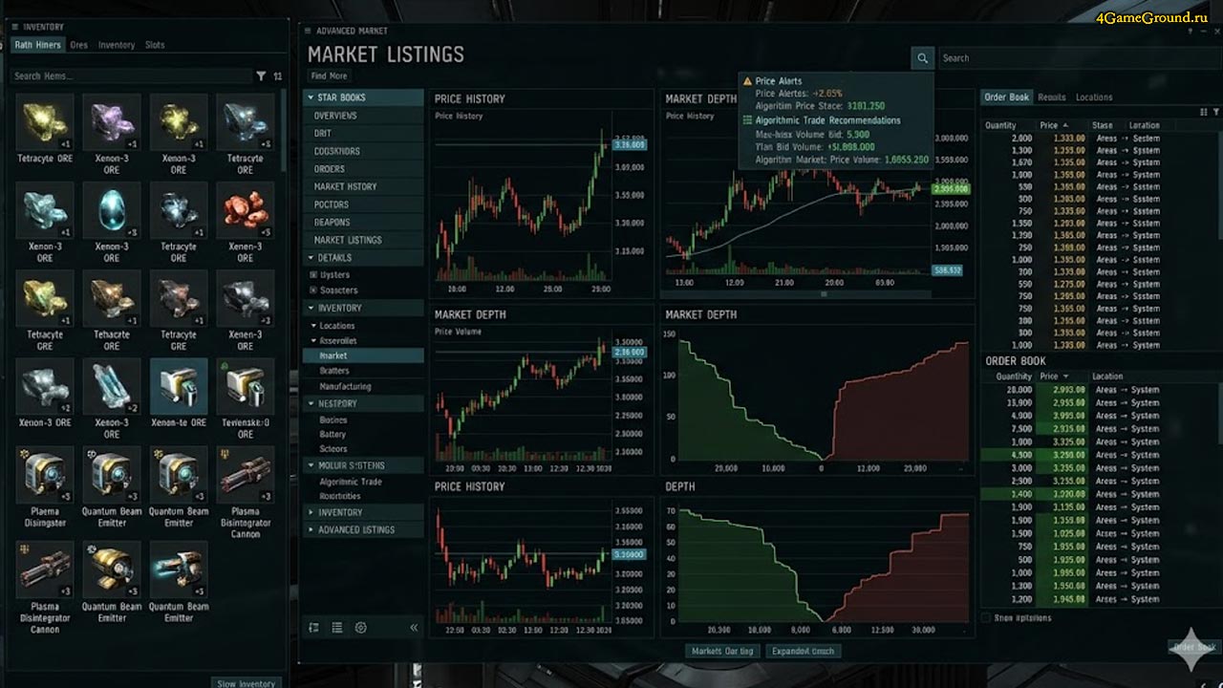Click the inventory sort arrows icon
1223x688 pixels.
(278, 76)
